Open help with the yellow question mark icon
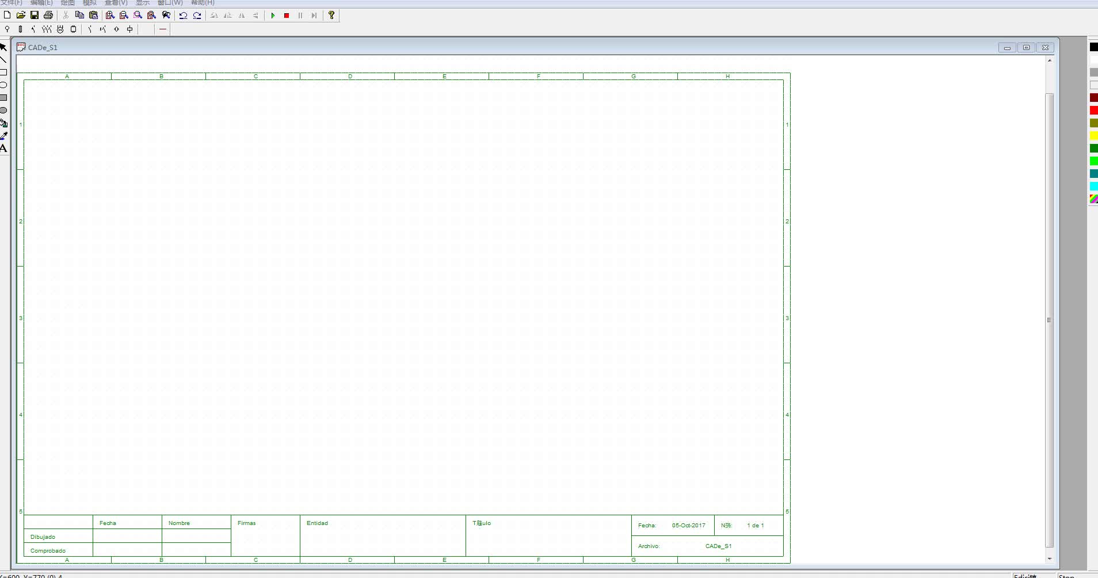This screenshot has width=1098, height=578. coord(331,16)
